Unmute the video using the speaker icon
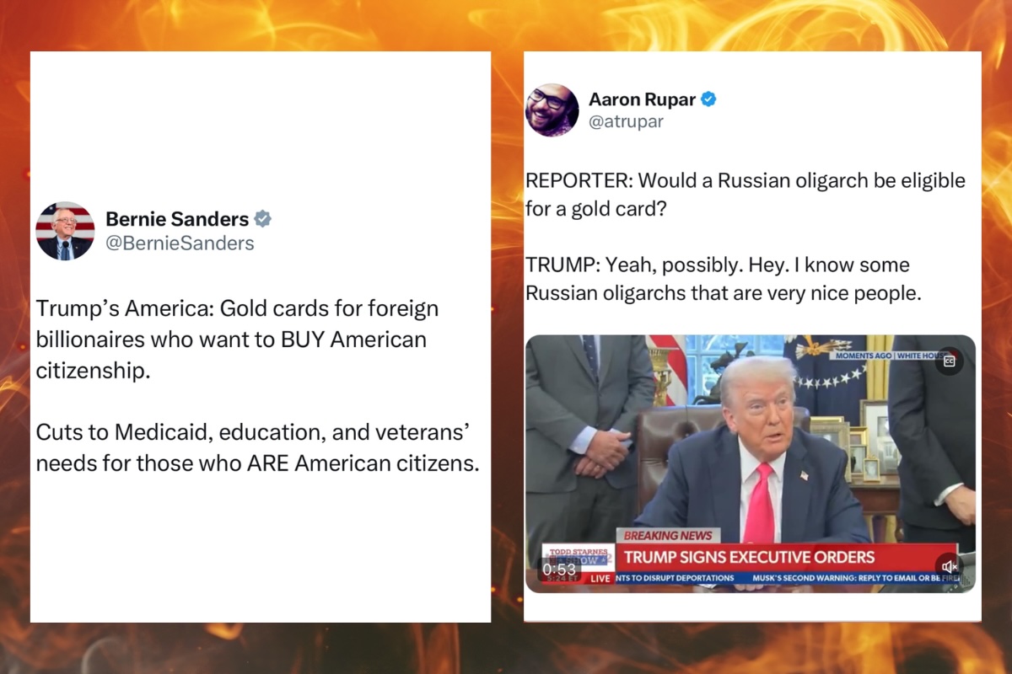 tap(949, 567)
